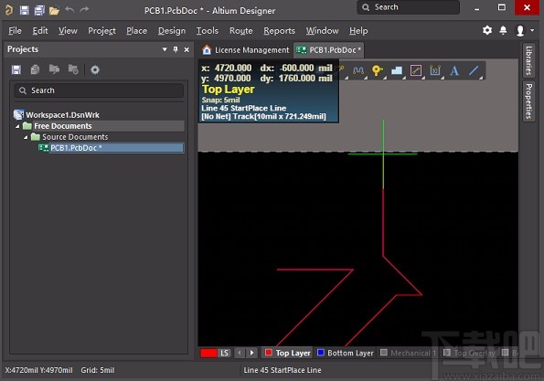Undo the last action
Image resolution: width=544 pixels, height=381 pixels.
[69, 10]
